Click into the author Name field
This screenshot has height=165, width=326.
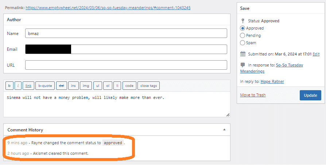click(126, 33)
